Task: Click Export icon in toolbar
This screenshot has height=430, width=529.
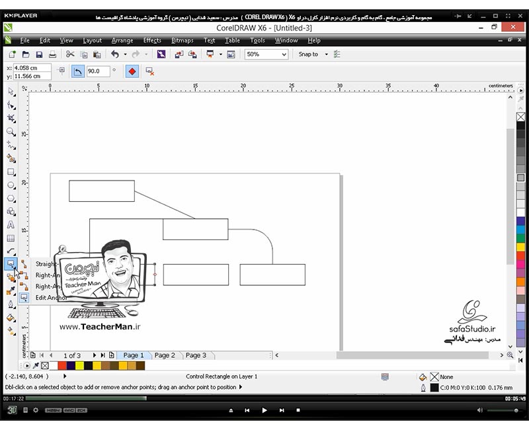Action: pos(192,54)
